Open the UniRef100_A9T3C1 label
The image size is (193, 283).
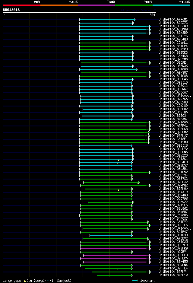(173, 159)
